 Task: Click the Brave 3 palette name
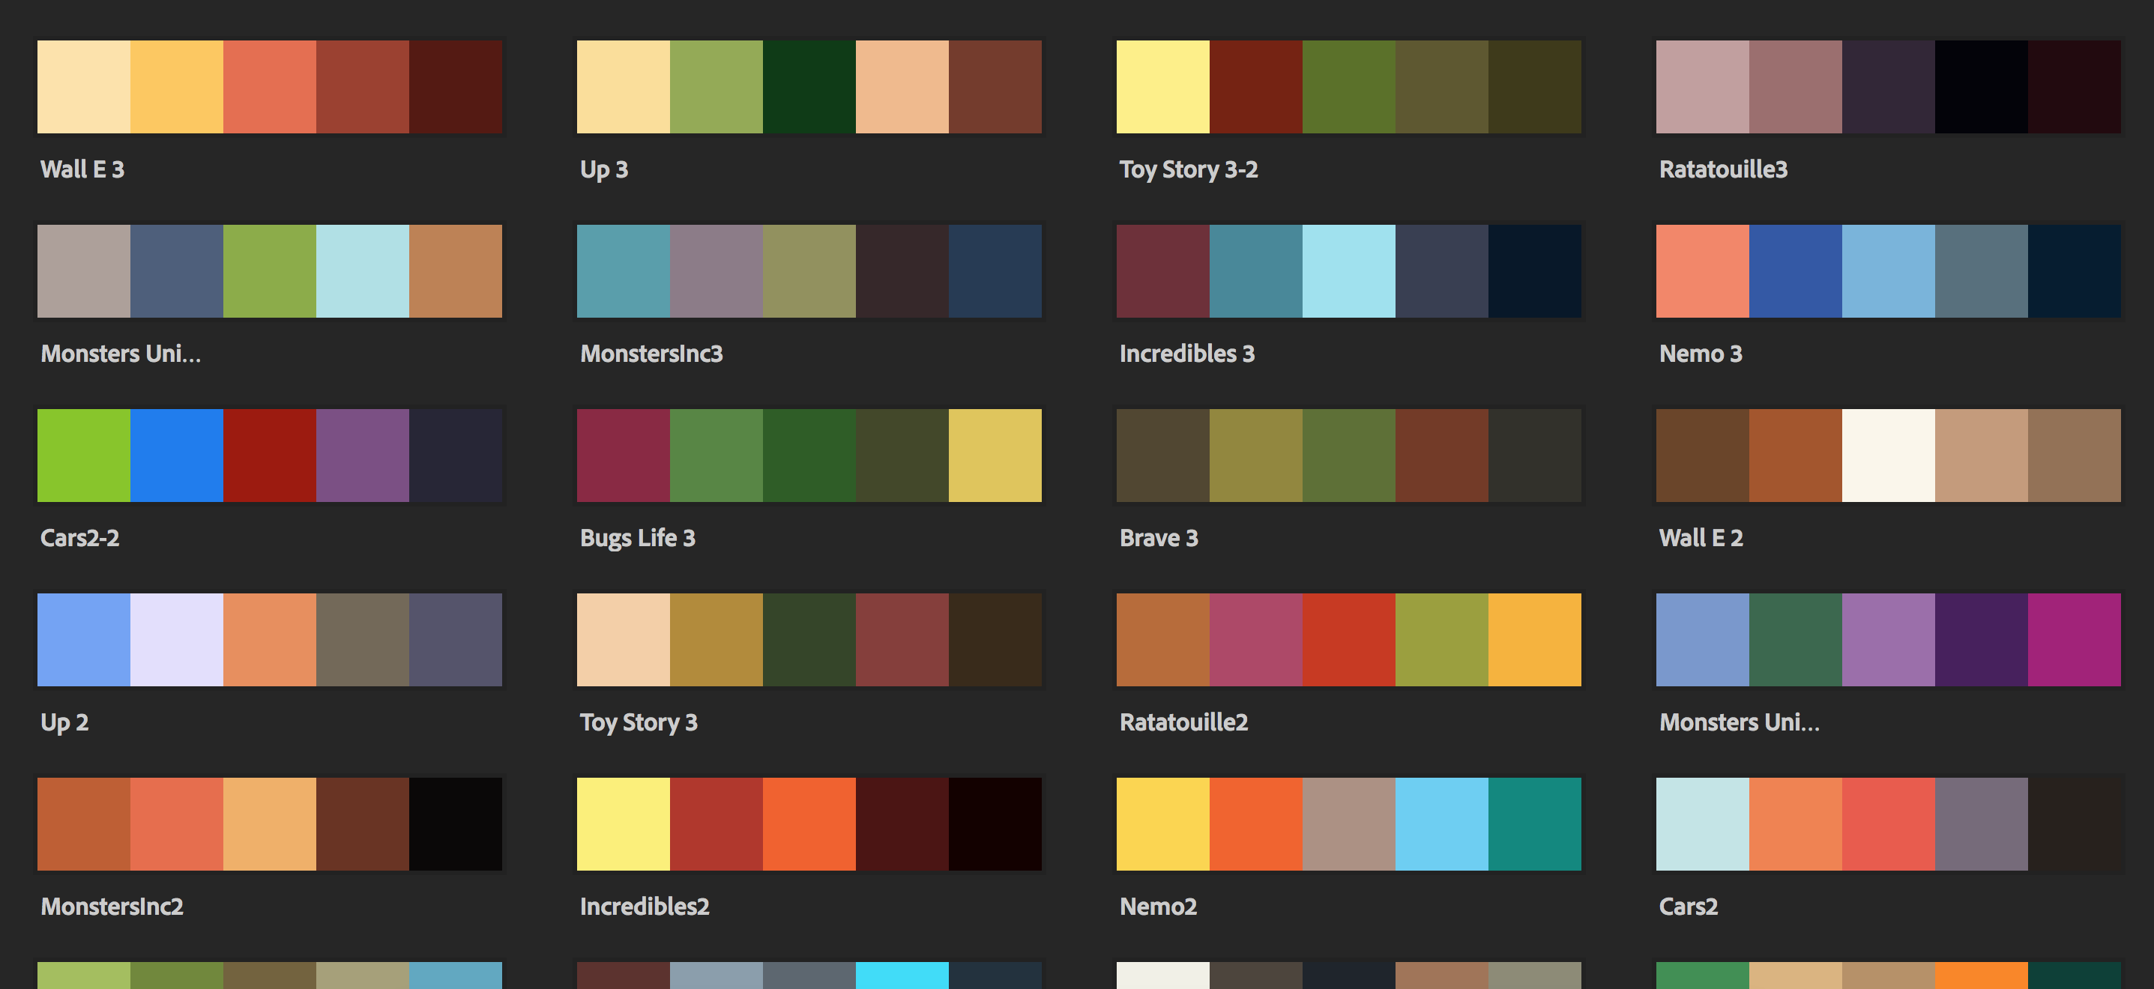point(1158,537)
